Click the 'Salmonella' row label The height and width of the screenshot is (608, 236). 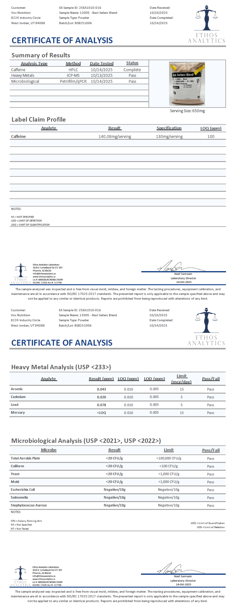click(x=19, y=497)
